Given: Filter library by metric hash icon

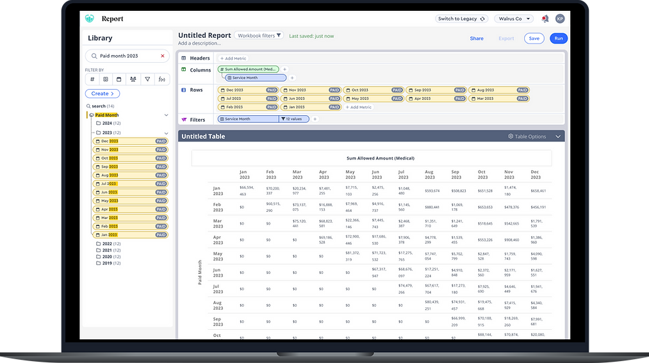Looking at the screenshot, I should click(x=92, y=79).
